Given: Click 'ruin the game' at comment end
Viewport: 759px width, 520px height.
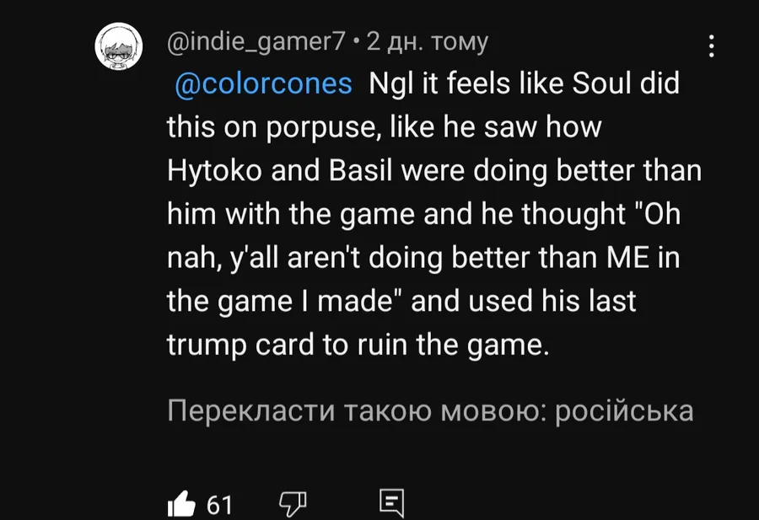Looking at the screenshot, I should click(454, 345).
